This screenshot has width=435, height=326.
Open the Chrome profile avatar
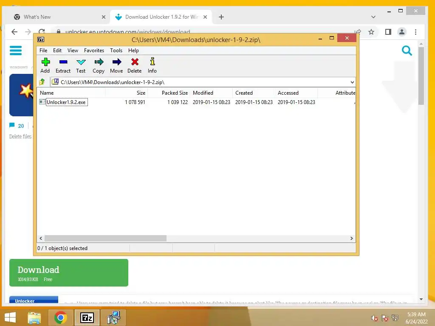point(401,32)
